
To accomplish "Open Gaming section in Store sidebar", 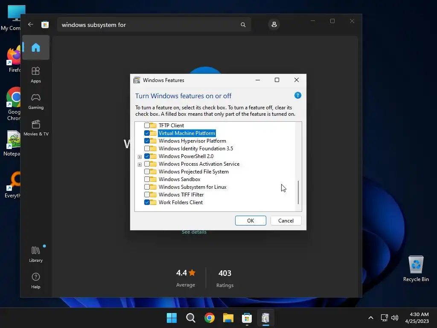I will tap(36, 101).
